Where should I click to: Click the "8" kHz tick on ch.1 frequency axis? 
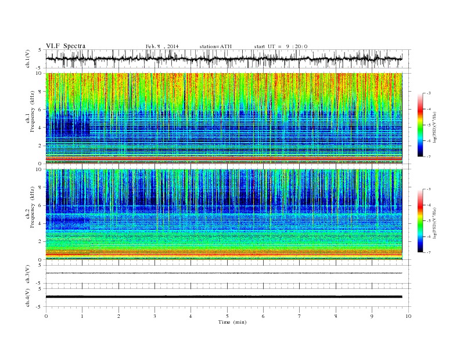41,92
